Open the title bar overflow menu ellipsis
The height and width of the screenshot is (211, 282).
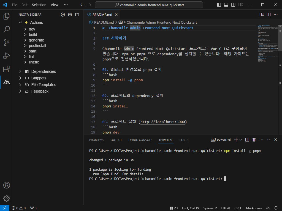66,5
